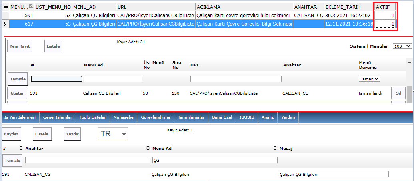Open the page size dropdown showing 100
Image resolution: width=414 pixels, height=181 pixels.
coord(402,46)
